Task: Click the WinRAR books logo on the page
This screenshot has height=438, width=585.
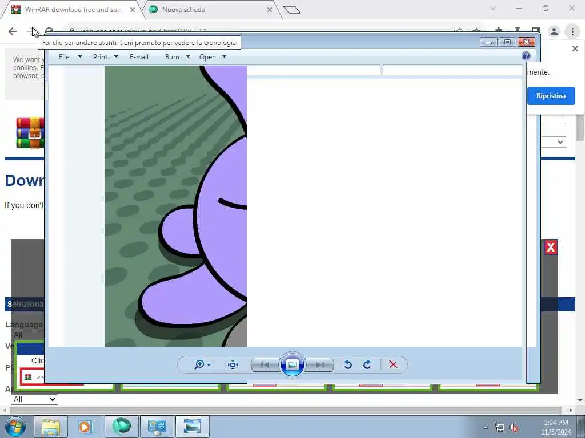Action: tap(30, 132)
